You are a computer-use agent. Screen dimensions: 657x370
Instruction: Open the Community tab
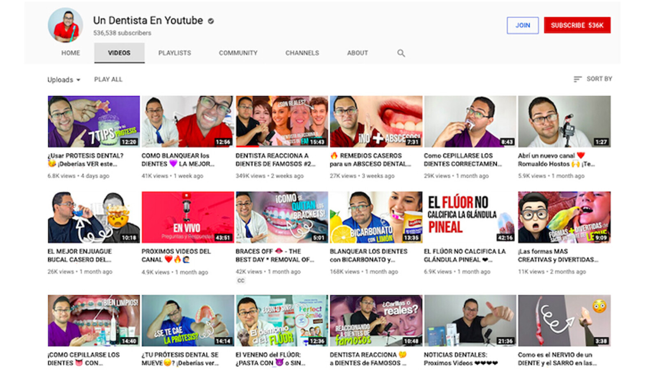pyautogui.click(x=238, y=53)
